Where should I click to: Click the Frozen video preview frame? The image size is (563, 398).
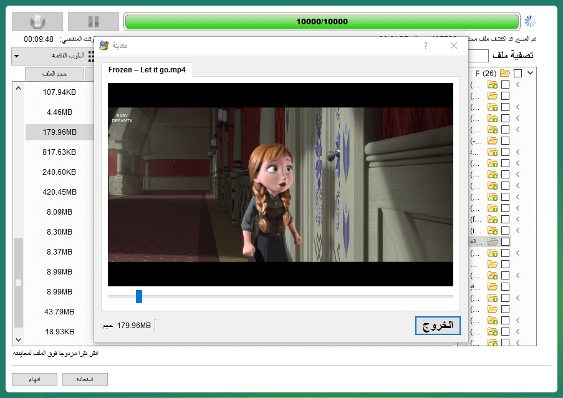click(281, 185)
